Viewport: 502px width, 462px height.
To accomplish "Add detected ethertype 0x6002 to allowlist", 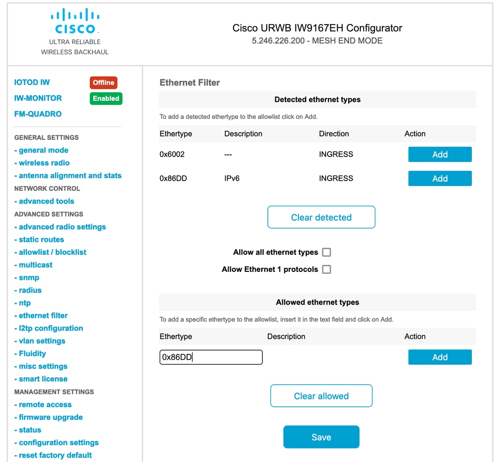I will [440, 155].
